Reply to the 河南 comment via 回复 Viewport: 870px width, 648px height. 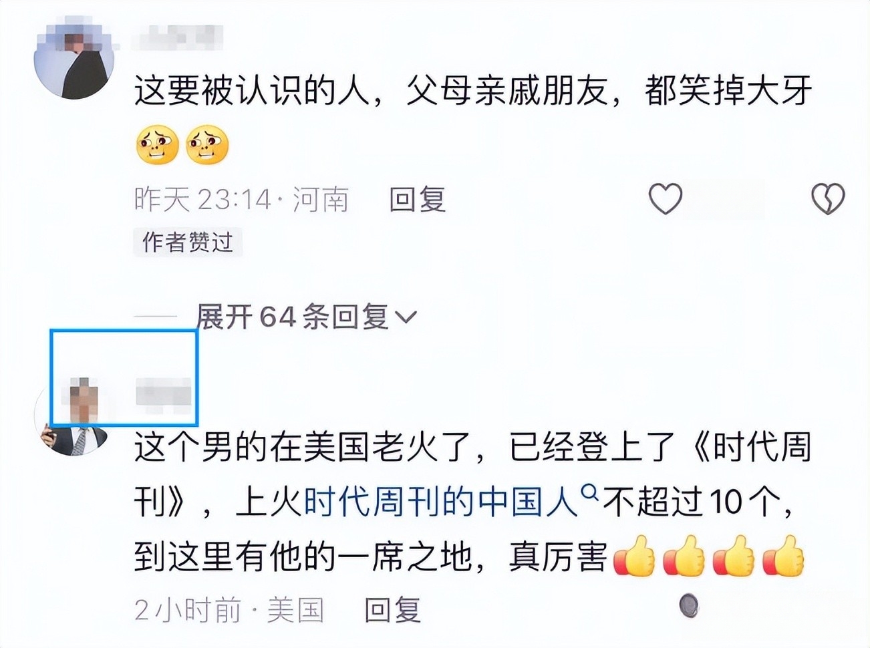[418, 199]
